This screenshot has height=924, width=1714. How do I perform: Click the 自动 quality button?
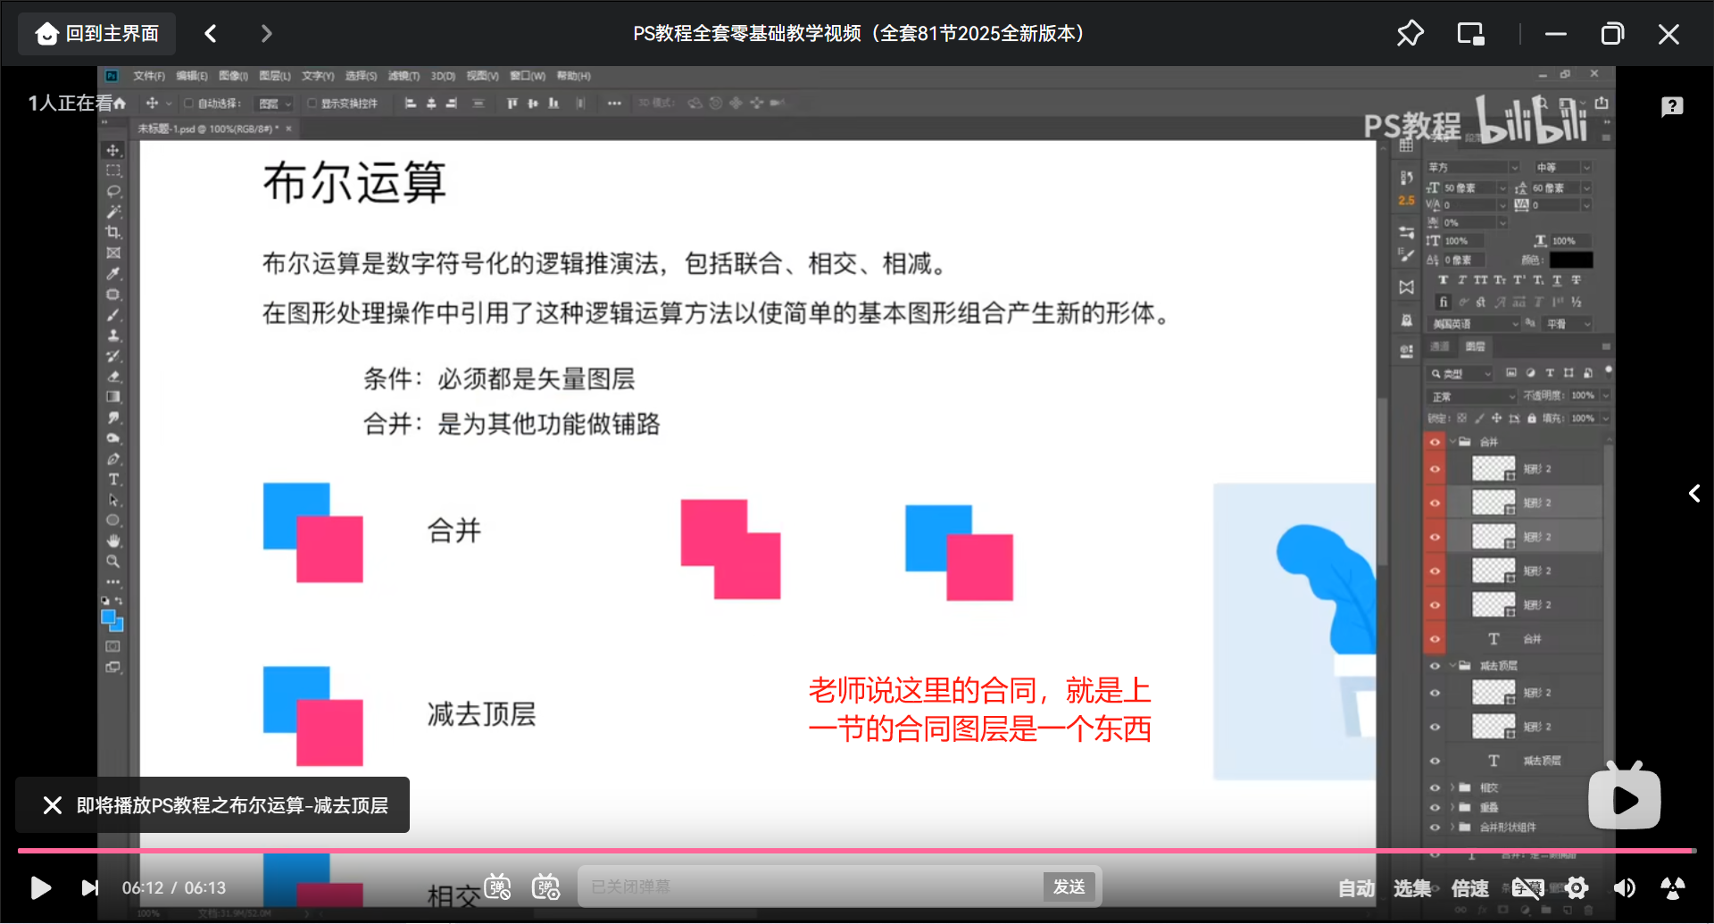tap(1356, 888)
